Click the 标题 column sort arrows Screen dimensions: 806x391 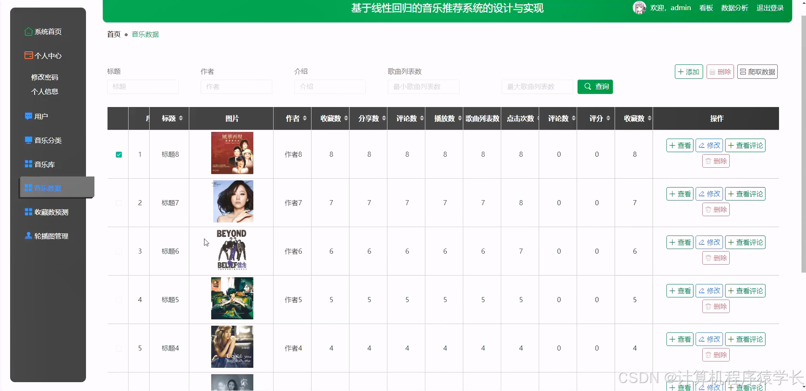coord(181,118)
